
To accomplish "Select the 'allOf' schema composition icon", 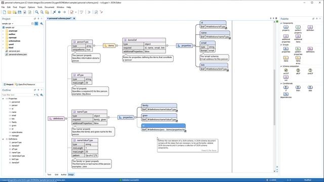I will coord(298,70).
